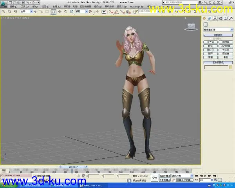The image size is (235, 188).
Task: Open the 全部 selection filter dropdown
Action: [26, 11]
